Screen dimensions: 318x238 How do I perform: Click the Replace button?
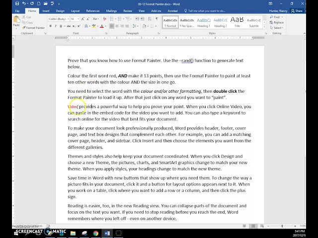click(x=277, y=22)
